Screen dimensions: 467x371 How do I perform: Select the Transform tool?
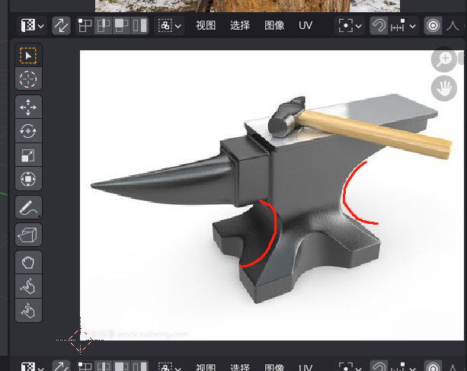[28, 179]
